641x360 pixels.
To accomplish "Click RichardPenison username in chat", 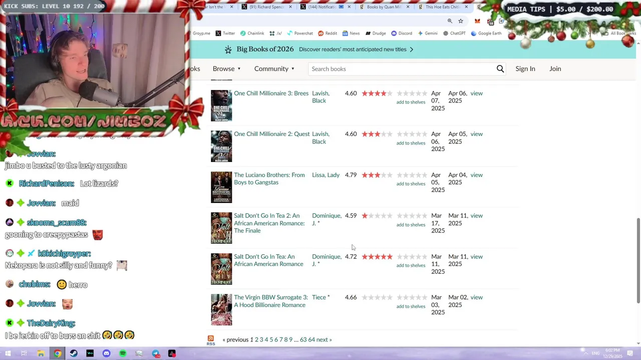I will point(47,183).
